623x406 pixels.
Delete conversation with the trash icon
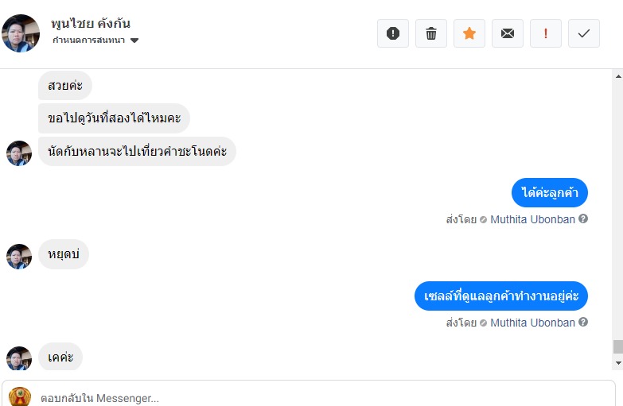click(x=431, y=33)
